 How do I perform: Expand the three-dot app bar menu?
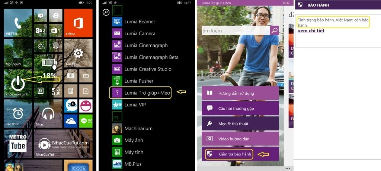(288, 168)
